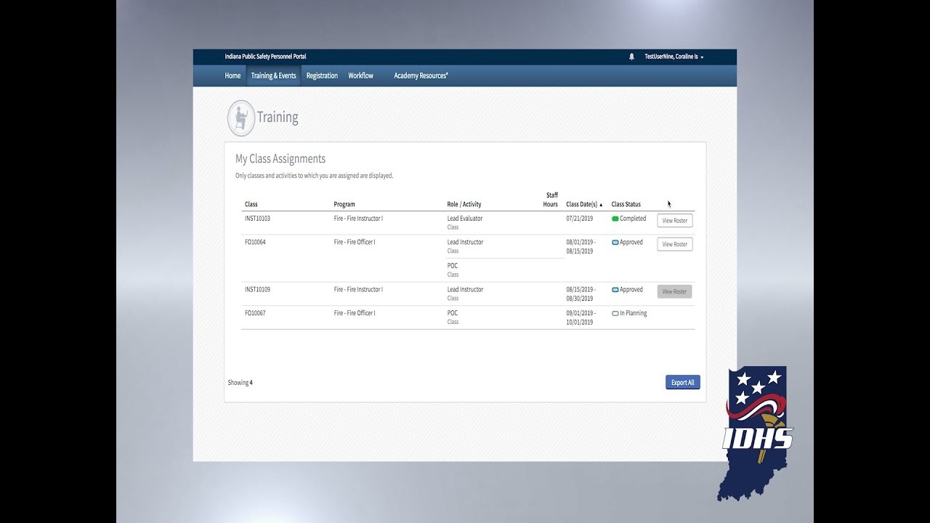Open the Academy Resources menu

pyautogui.click(x=421, y=76)
